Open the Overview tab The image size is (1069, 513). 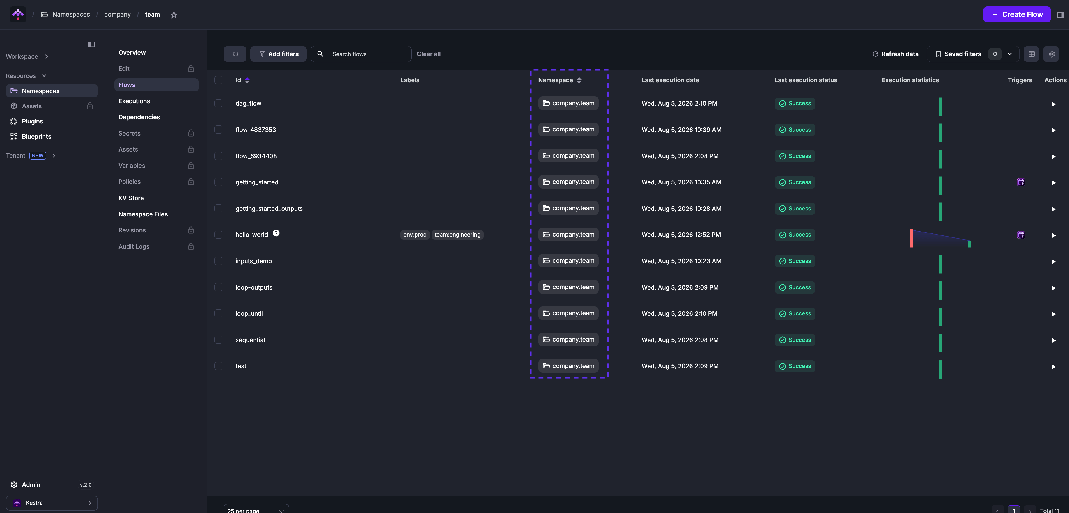coord(132,53)
